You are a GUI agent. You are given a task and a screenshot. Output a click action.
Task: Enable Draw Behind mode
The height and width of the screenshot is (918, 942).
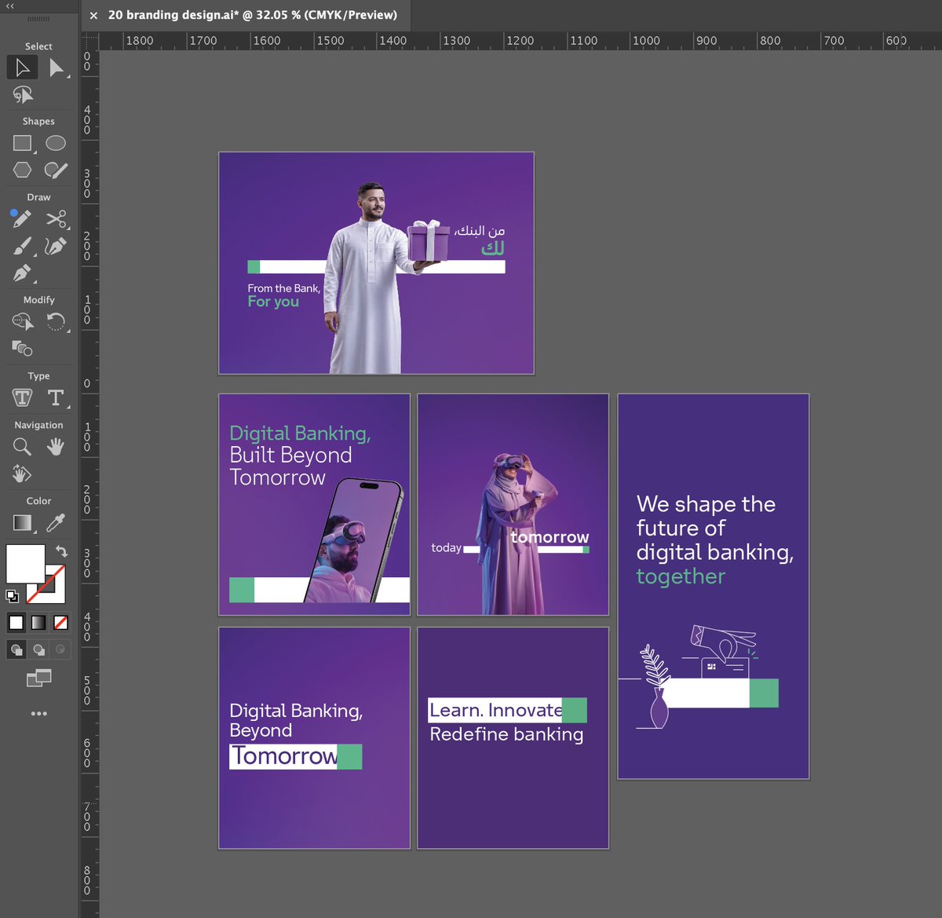[38, 649]
